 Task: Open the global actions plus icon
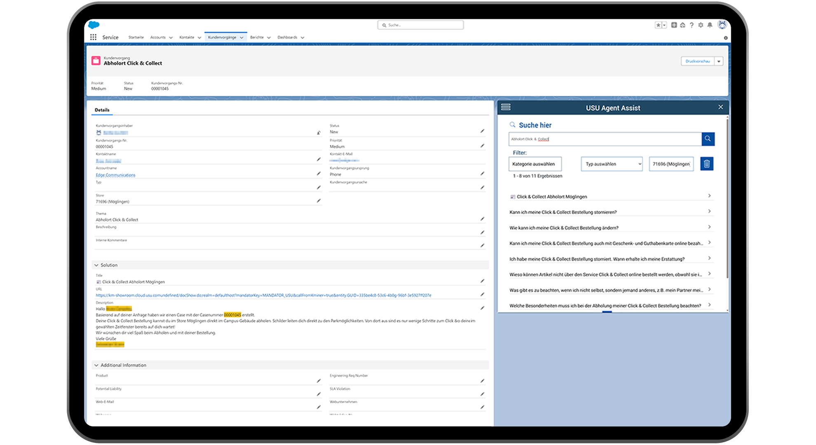674,25
